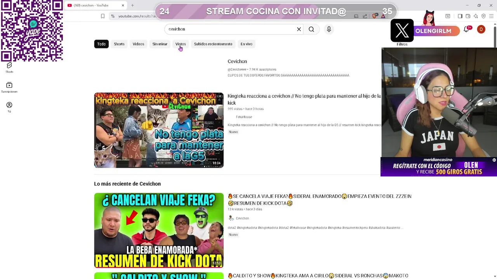Screen dimensions: 497x279
Task: Play the ¿Cancelan viaje Feka? thumbnail
Action: click(159, 230)
